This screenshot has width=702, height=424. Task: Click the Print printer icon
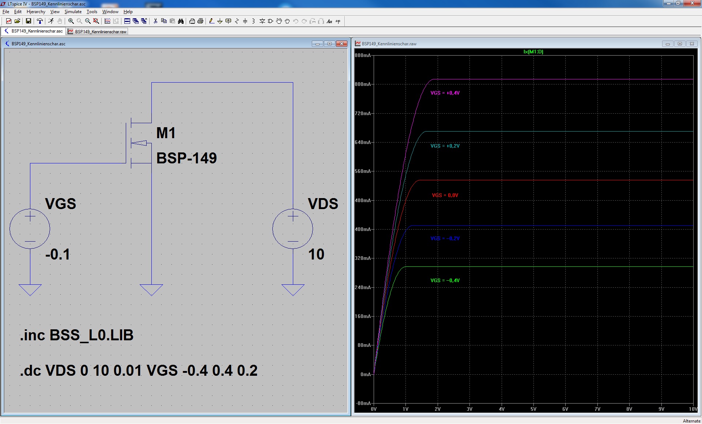200,21
